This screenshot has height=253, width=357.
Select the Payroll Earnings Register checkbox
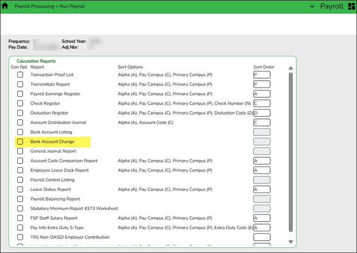coord(20,94)
